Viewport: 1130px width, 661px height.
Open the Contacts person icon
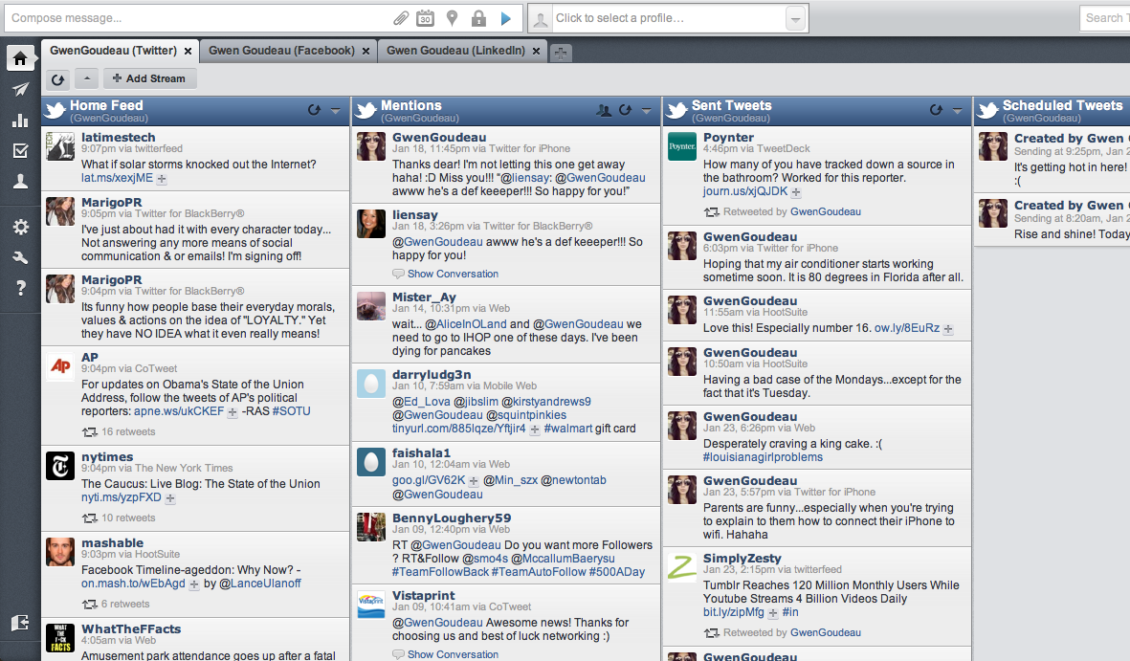point(20,182)
